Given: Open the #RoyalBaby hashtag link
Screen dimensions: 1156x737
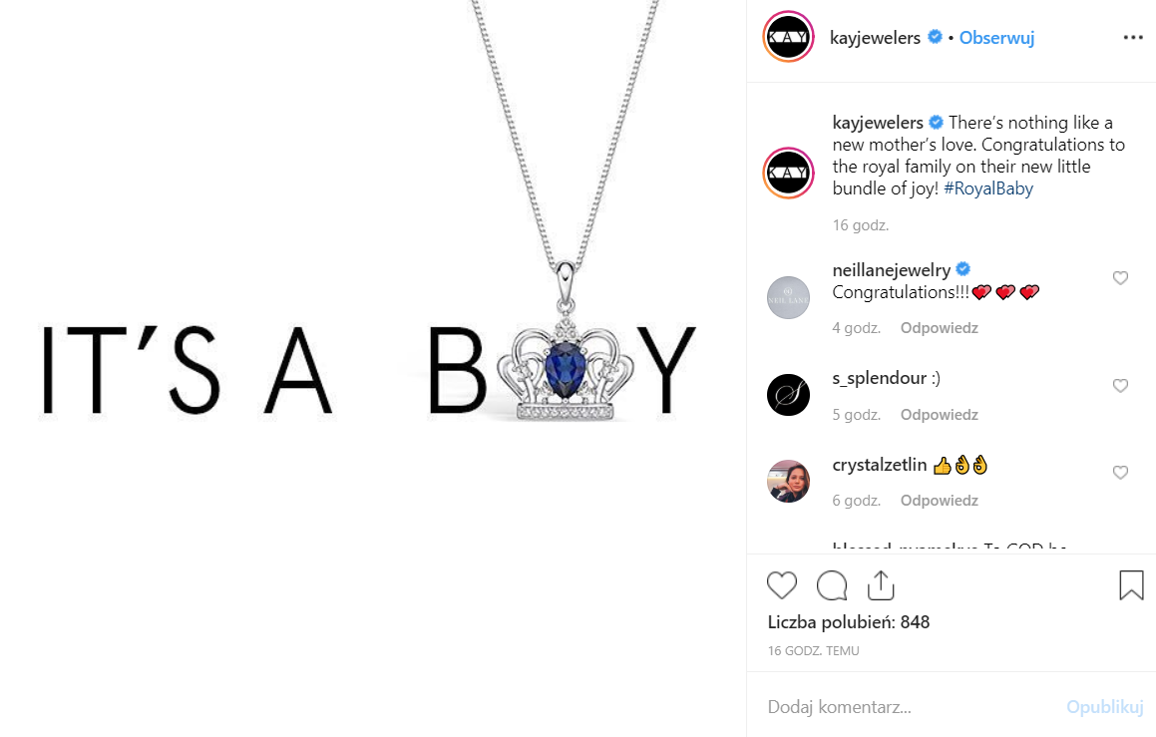Looking at the screenshot, I should [987, 188].
